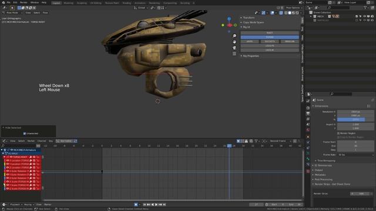Toggle MECH collection render camera icon
This screenshot has height=211, width=376.
coord(372,16)
